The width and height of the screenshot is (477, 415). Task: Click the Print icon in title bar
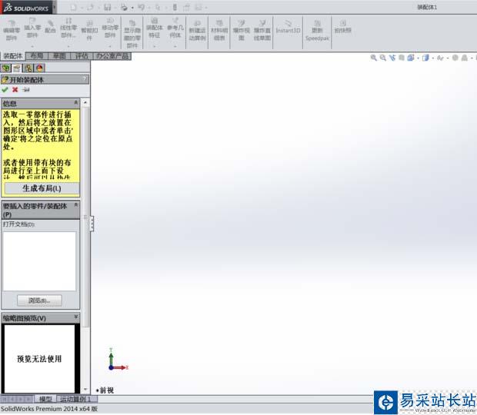coord(124,7)
